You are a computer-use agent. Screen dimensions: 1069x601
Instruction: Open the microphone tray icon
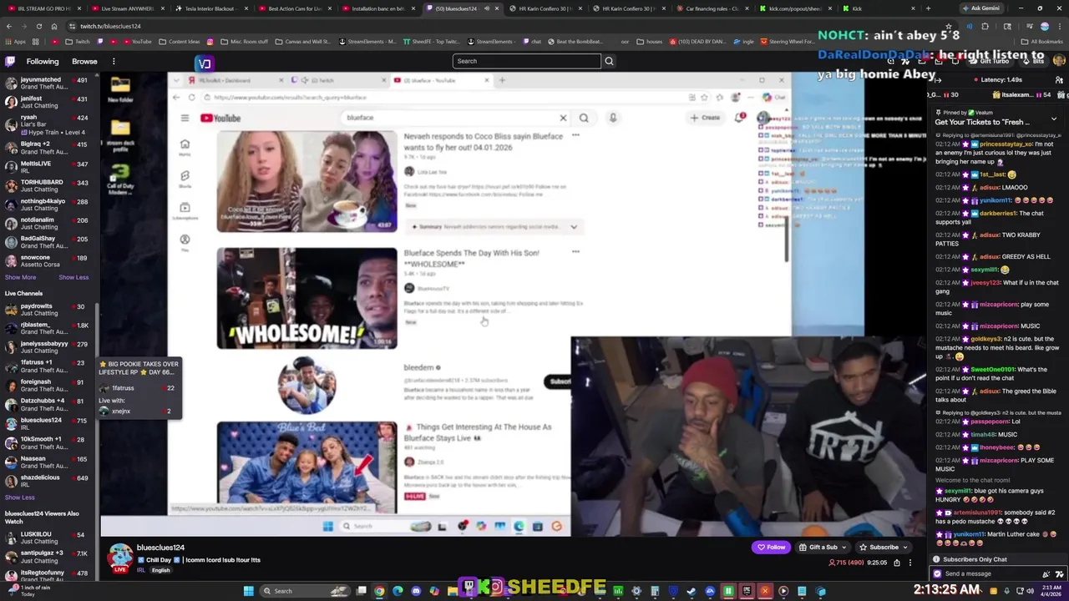(1007, 591)
